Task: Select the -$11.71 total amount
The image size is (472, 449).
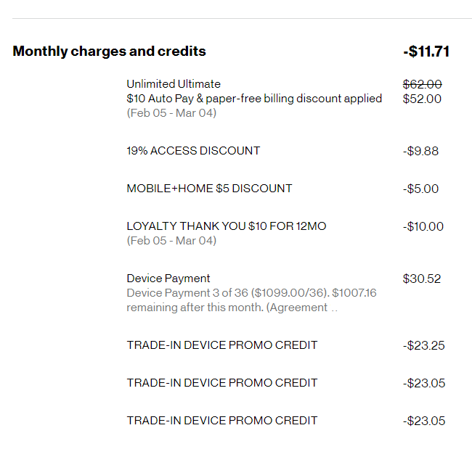Action: pos(426,52)
